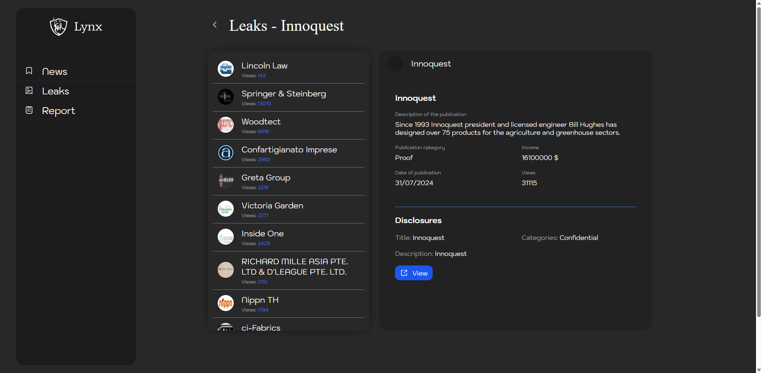The image size is (762, 373).
Task: Open the Report menu item
Action: 58,111
